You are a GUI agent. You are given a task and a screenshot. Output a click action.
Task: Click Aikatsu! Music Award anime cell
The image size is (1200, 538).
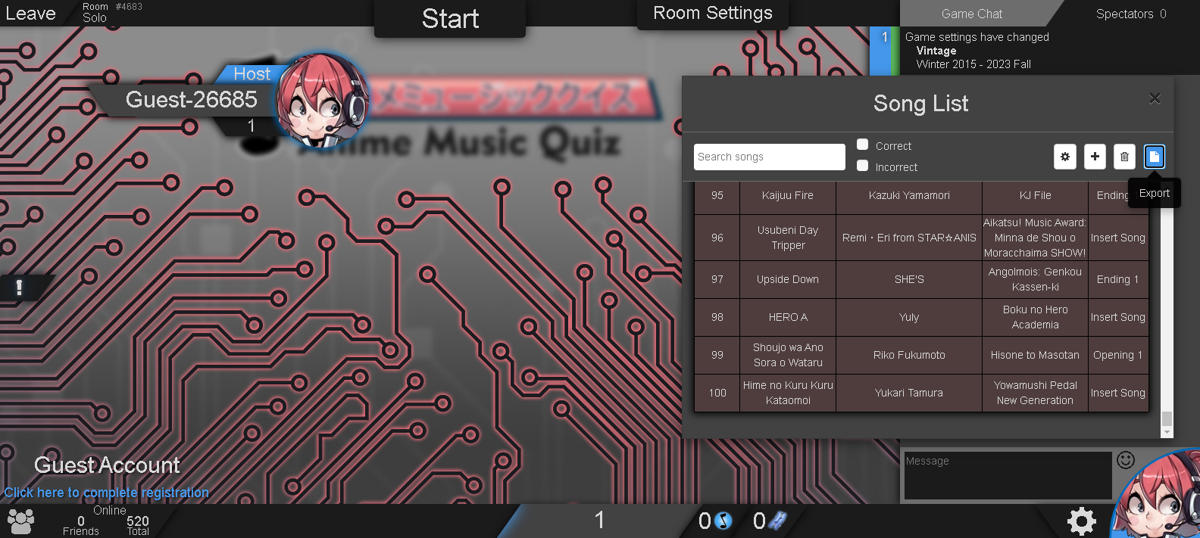[1035, 238]
